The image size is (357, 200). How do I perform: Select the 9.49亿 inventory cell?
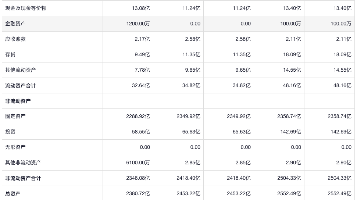coord(142,54)
